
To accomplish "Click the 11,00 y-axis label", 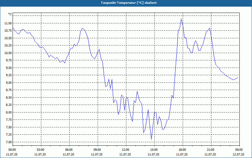I will (9, 23).
